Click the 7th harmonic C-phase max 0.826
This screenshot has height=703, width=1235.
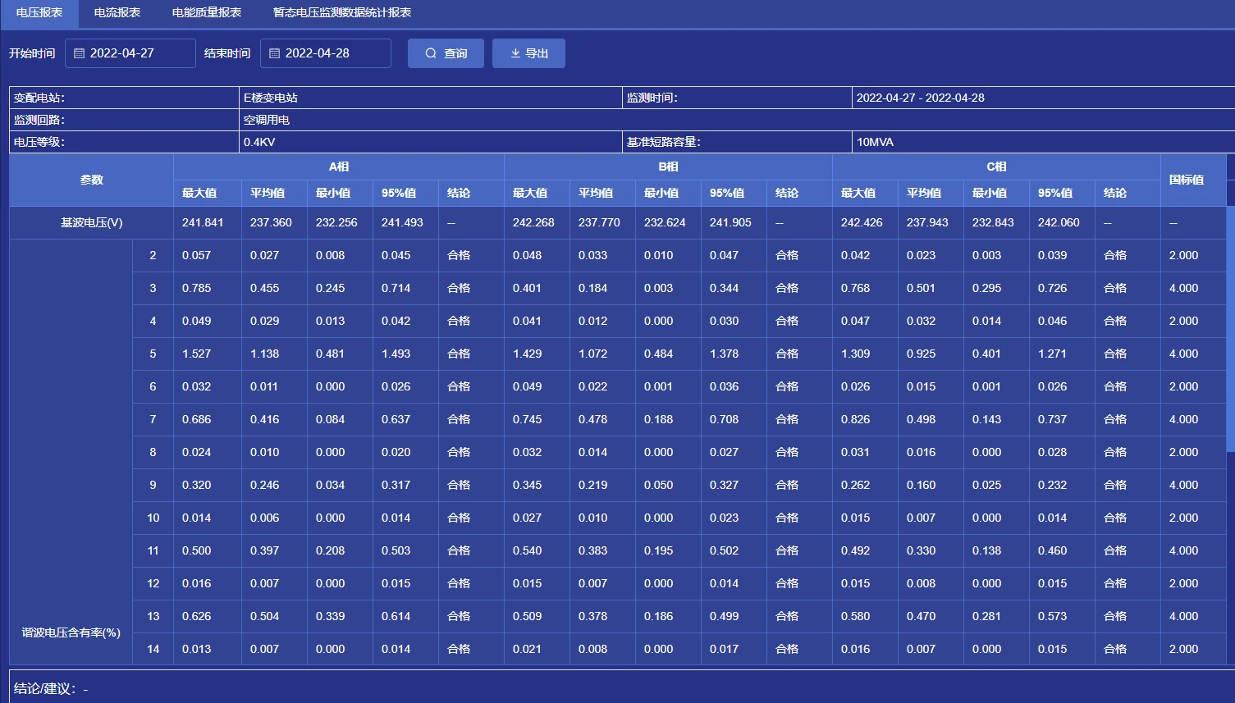click(x=856, y=419)
